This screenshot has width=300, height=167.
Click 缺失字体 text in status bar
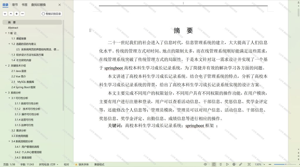[83, 165]
